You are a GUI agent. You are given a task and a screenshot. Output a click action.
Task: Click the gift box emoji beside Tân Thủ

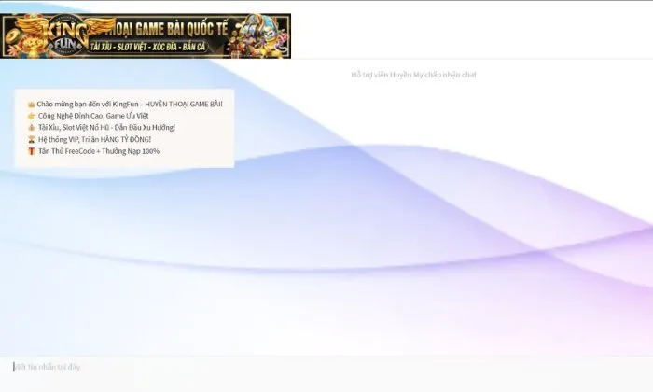(x=31, y=150)
